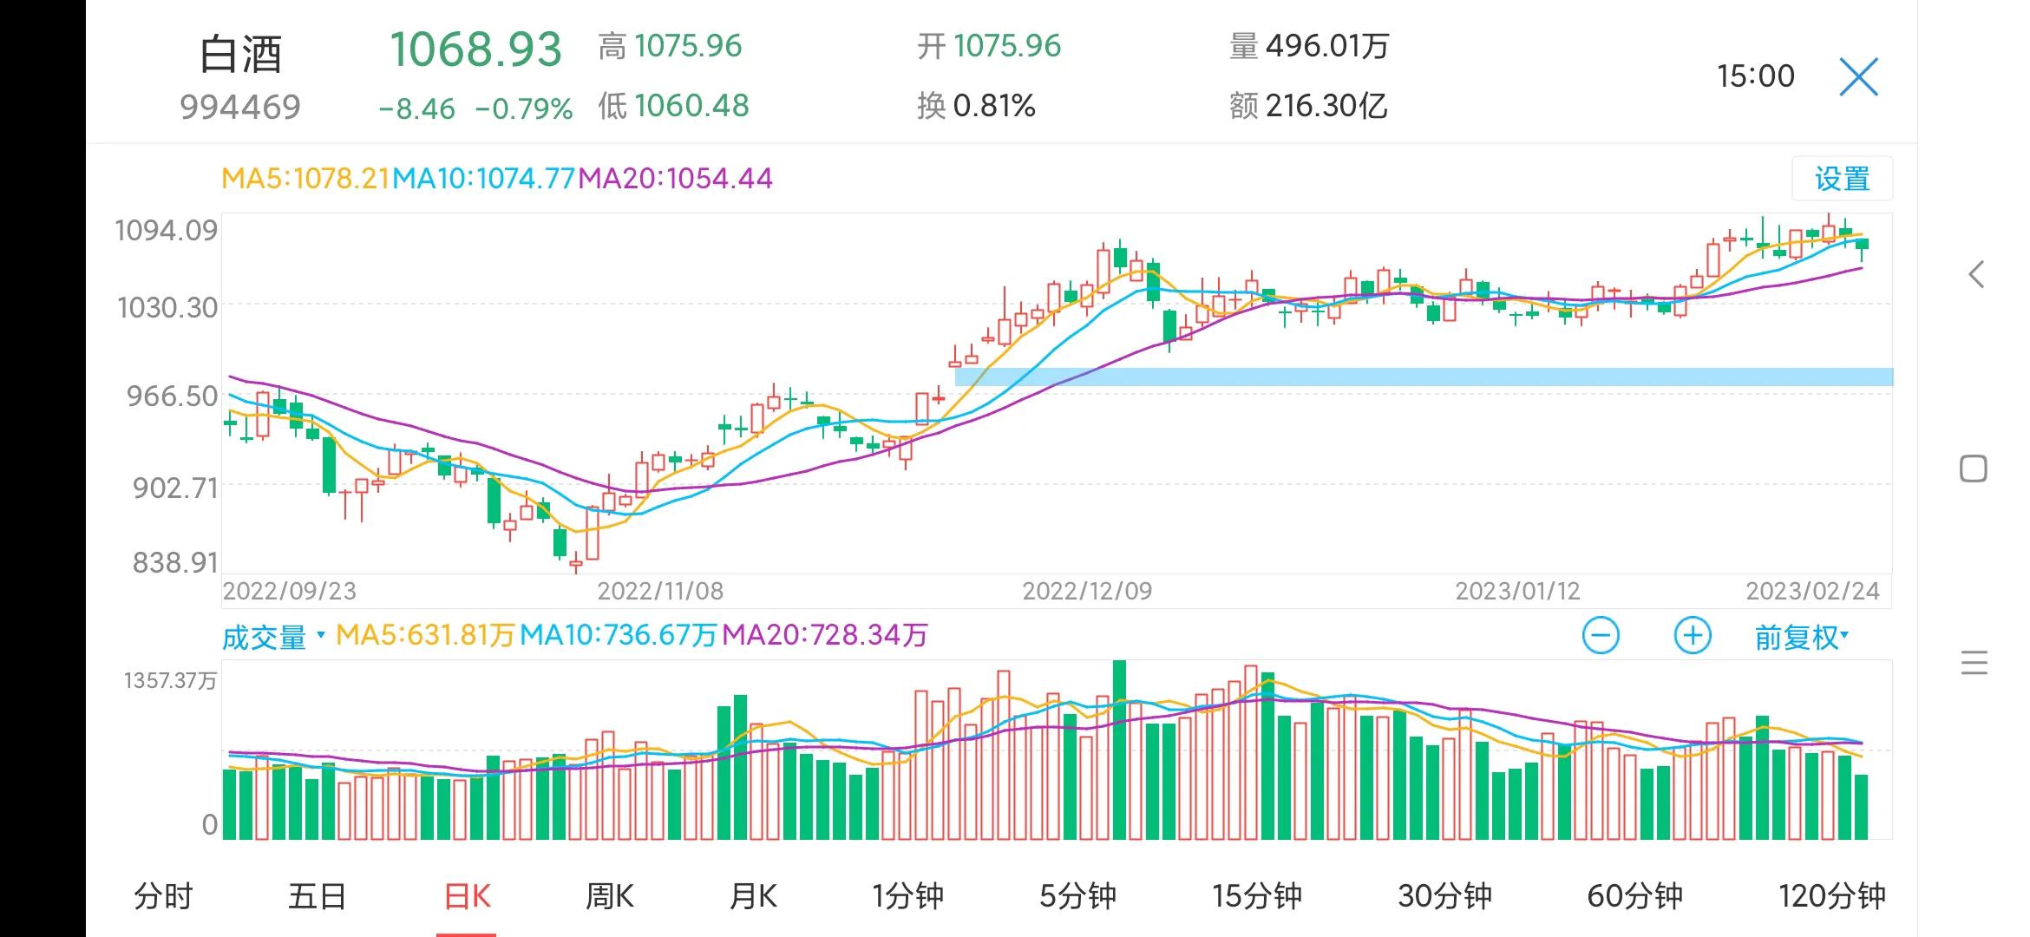The width and height of the screenshot is (2030, 937).
Task: Click the tallest green volume bar
Action: coord(1119,750)
